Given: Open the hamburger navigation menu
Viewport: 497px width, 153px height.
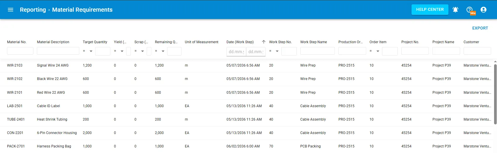Looking at the screenshot, I should click(x=11, y=10).
